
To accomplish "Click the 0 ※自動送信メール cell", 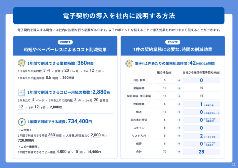I will [201, 112].
